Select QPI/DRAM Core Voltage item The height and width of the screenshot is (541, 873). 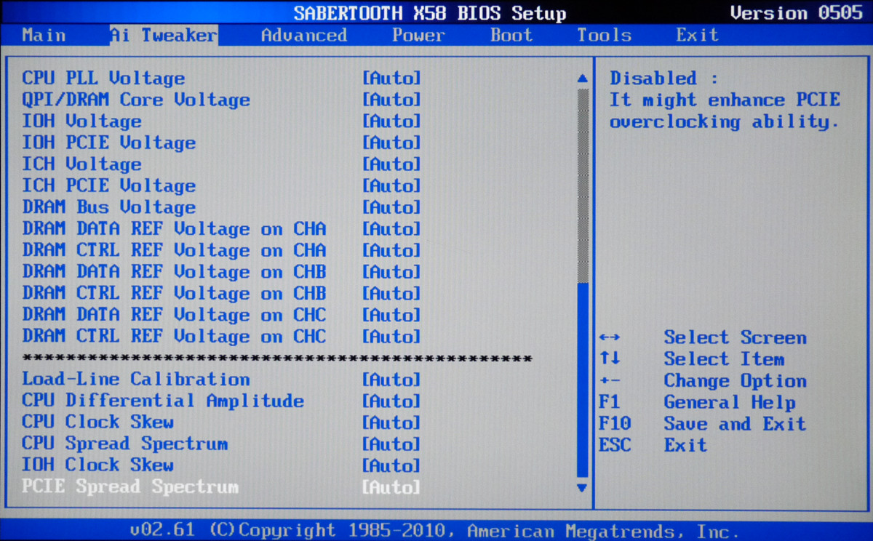(136, 100)
